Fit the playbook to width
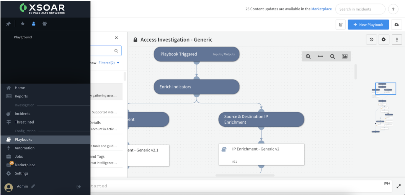Image resolution: width=405 pixels, height=196 pixels. tap(320, 56)
